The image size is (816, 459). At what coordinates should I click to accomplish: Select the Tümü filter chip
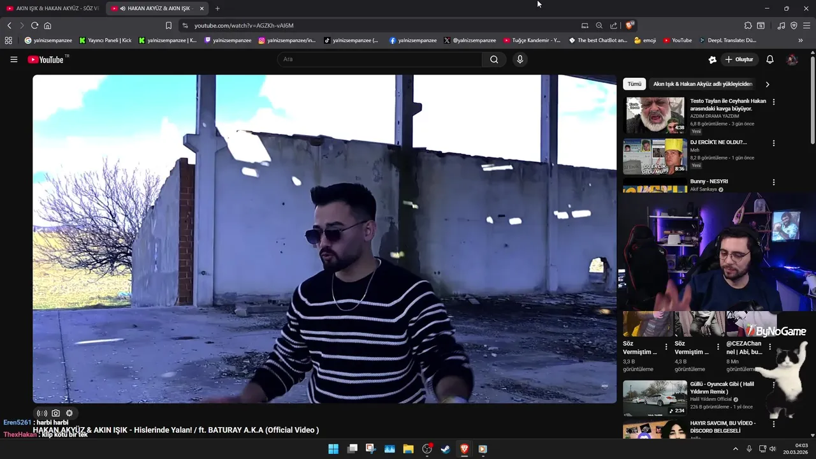634,84
